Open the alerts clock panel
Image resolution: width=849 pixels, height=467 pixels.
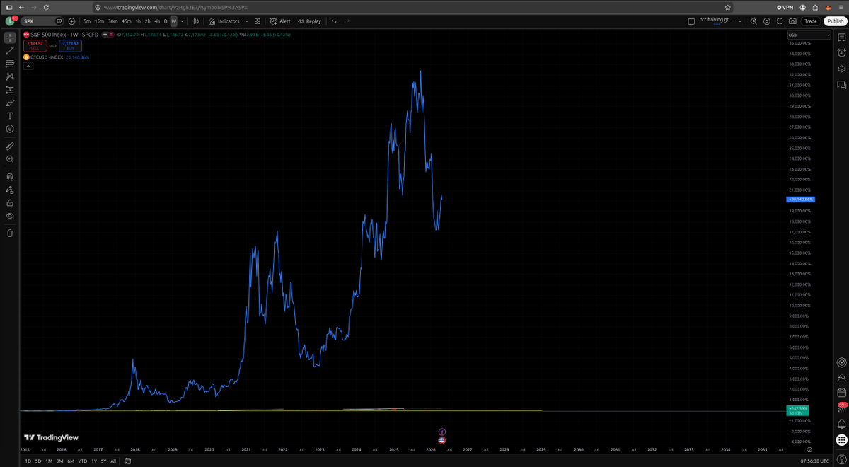tap(841, 53)
